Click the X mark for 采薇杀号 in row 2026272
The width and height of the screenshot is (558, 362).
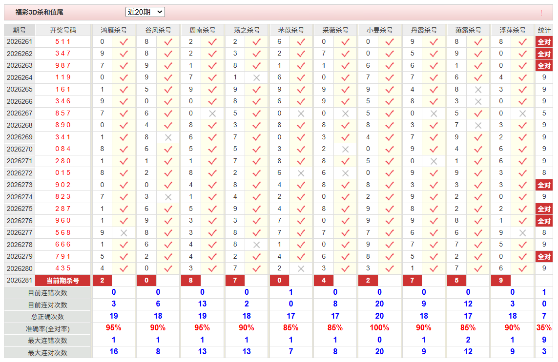pyautogui.click(x=345, y=173)
